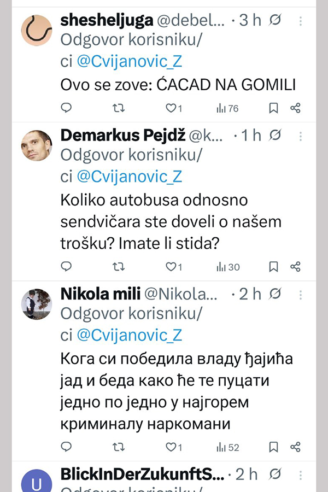
Task: View analytics showing 30 views
Action: click(227, 266)
